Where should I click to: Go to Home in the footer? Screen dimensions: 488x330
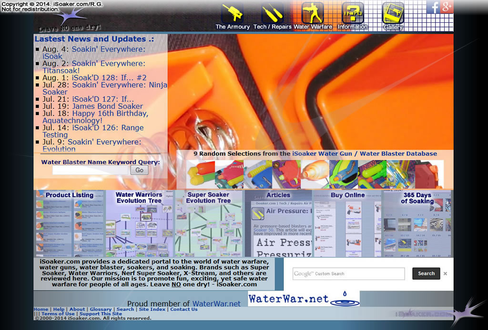point(41,309)
